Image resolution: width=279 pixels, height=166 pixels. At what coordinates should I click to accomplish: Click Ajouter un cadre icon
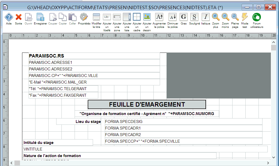[x=137, y=17]
